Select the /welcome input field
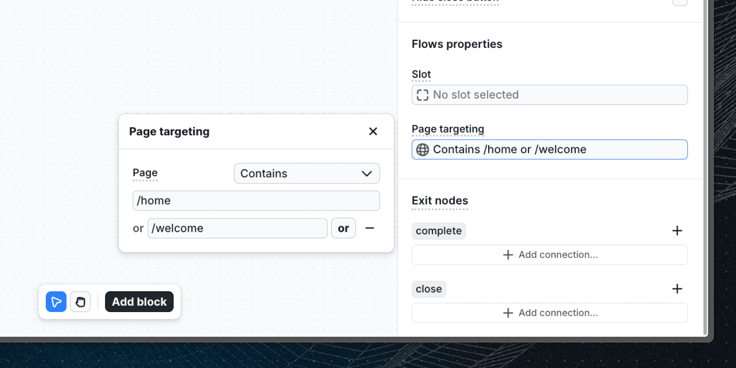 pos(237,228)
